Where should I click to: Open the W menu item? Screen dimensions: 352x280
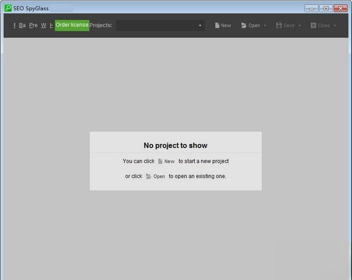pos(43,25)
